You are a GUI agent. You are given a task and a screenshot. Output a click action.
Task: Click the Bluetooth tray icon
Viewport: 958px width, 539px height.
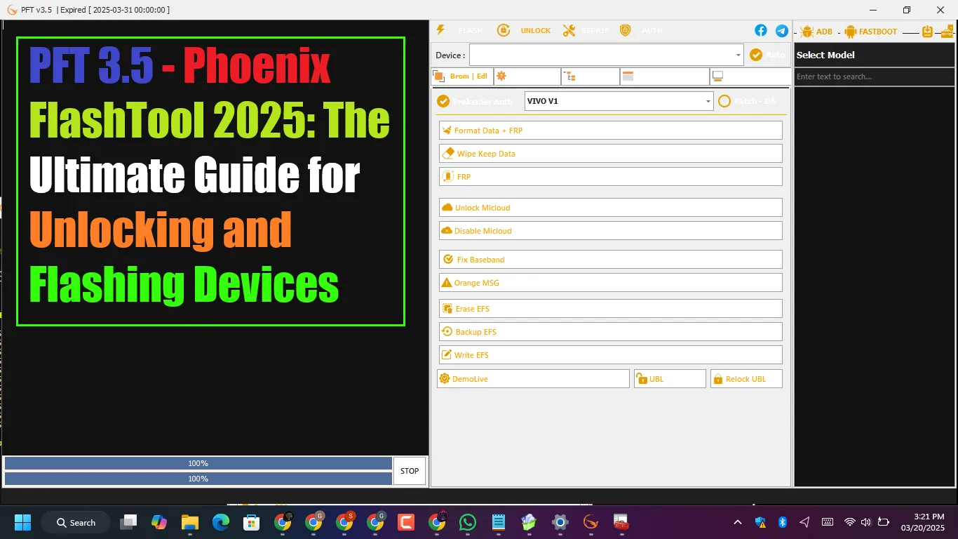tap(783, 522)
